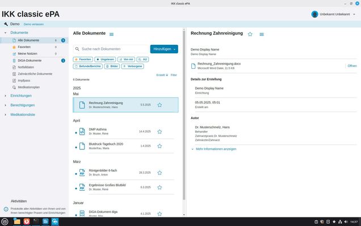Click the DMP Asthma code file icon
This screenshot has height=226, width=361.
82,131
